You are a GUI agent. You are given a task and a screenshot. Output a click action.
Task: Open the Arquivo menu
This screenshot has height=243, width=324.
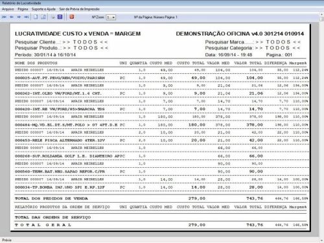point(8,9)
